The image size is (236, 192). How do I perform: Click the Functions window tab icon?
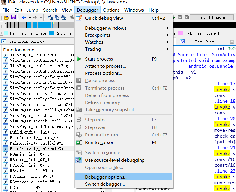[x=4, y=41]
